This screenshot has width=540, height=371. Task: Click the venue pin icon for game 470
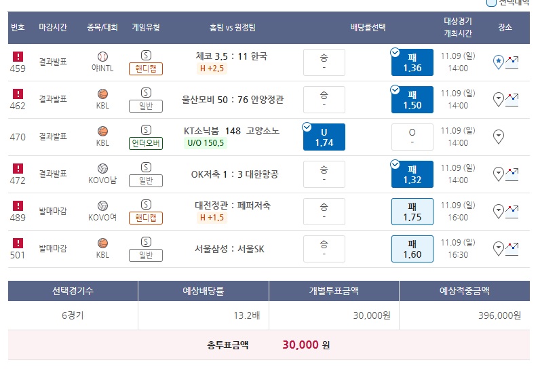(x=499, y=136)
